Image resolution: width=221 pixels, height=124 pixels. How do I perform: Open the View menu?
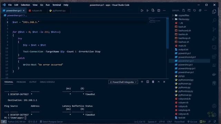(x=35, y=5)
